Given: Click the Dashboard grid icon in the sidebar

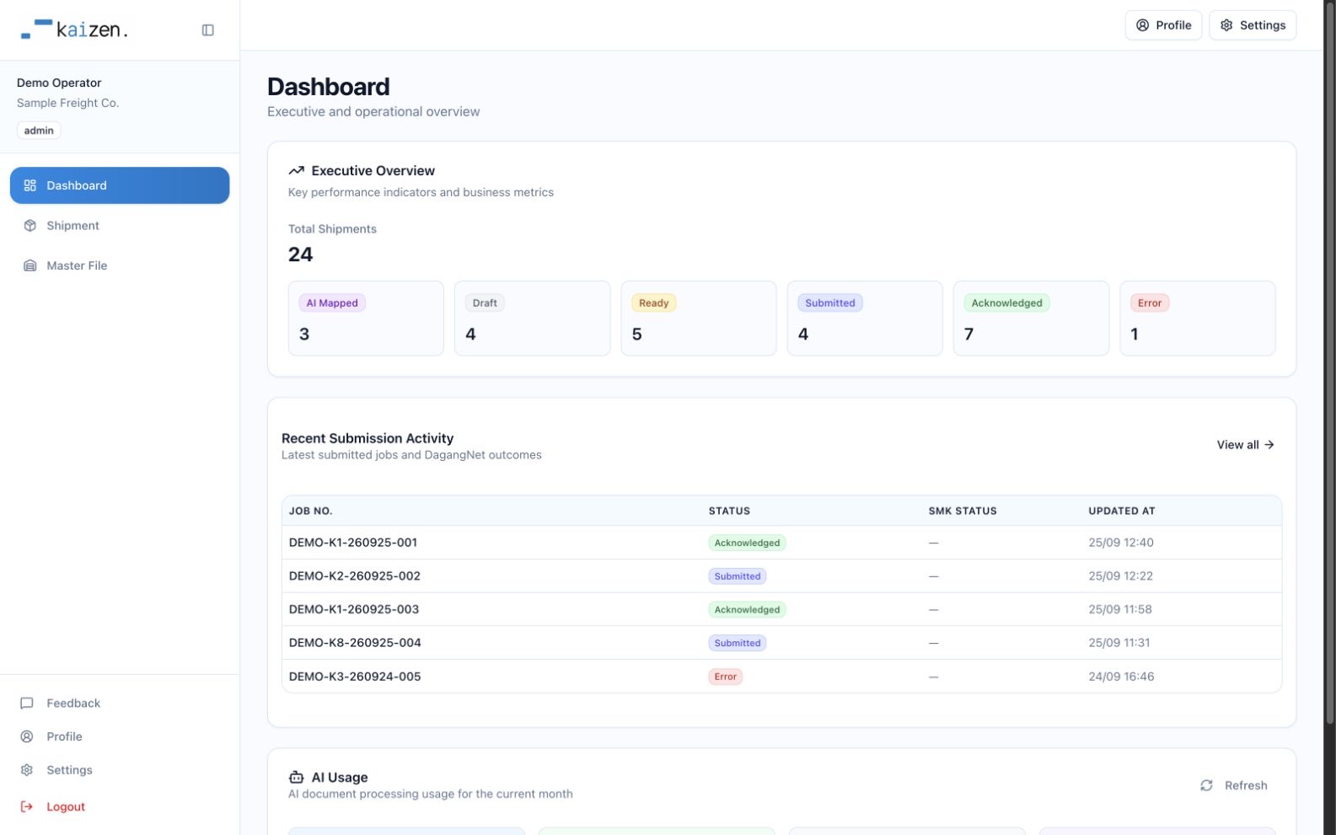Looking at the screenshot, I should 30,185.
